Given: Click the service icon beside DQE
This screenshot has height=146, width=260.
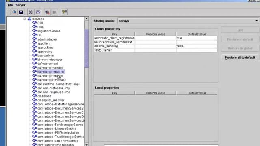Looking at the screenshot, I should [34, 27].
